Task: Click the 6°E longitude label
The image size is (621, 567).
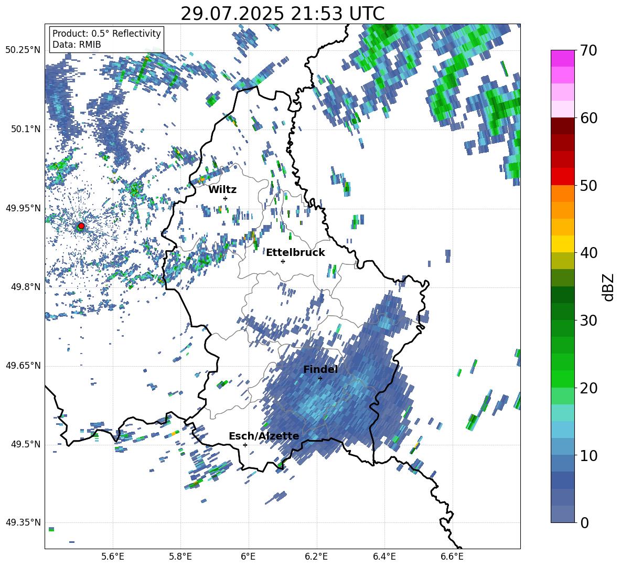Action: (248, 557)
